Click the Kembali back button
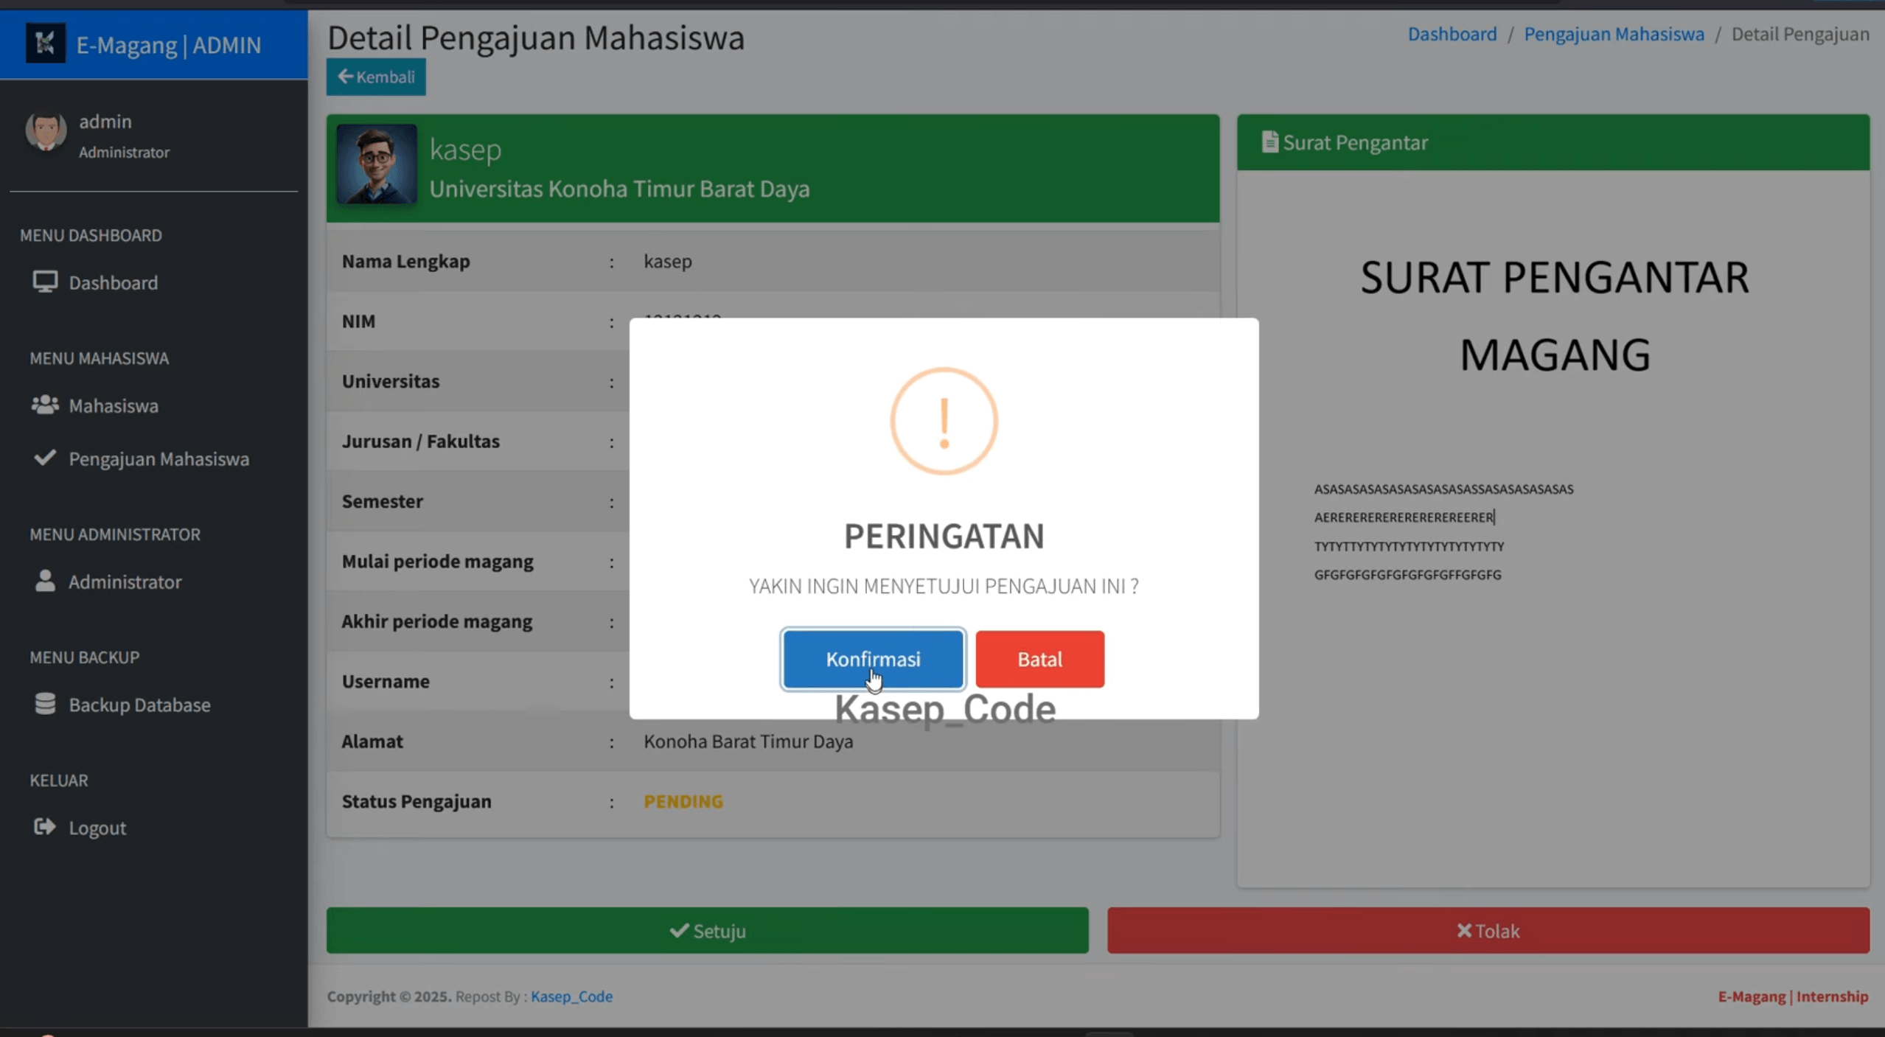 [376, 77]
